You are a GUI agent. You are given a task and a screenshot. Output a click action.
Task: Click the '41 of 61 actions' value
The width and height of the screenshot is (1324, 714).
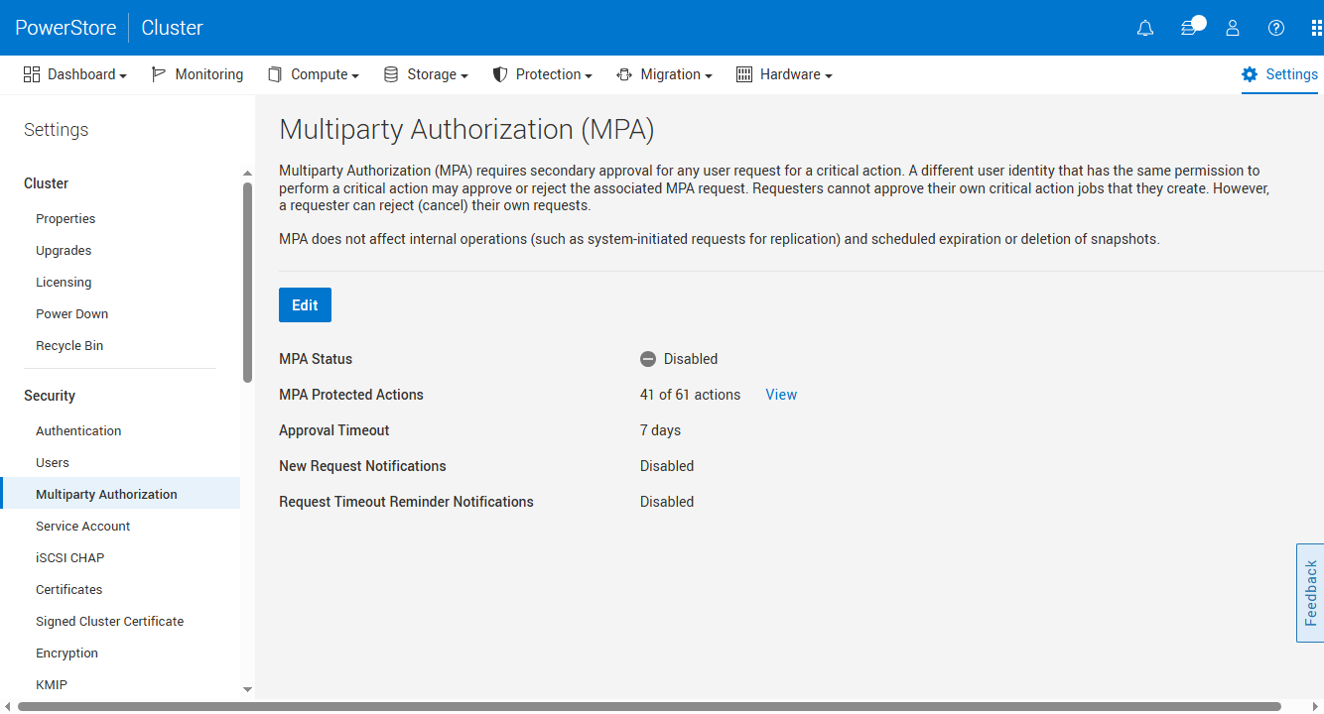coord(691,395)
